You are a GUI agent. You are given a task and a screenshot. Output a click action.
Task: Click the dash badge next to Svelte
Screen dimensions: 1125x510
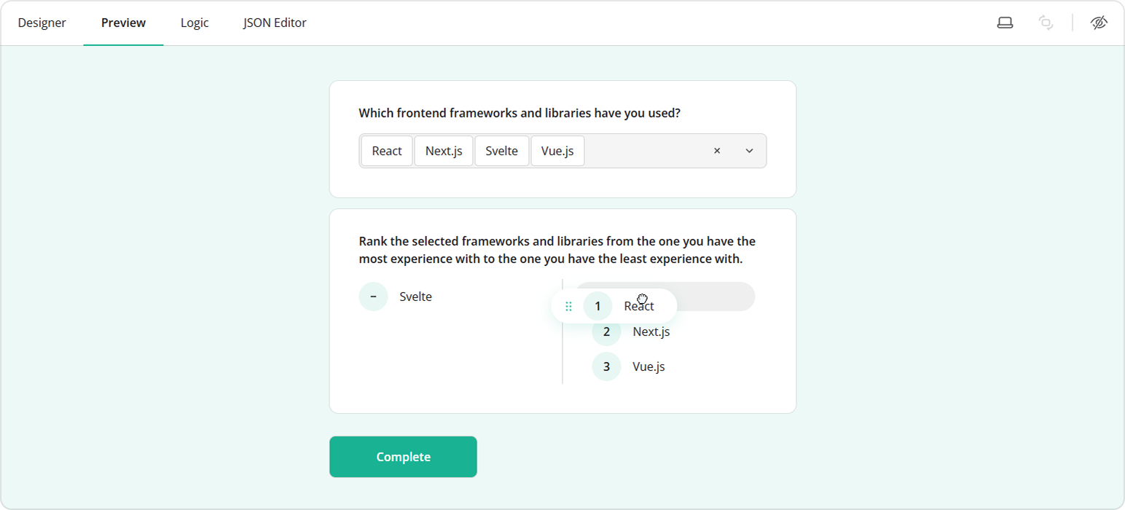[x=373, y=297]
